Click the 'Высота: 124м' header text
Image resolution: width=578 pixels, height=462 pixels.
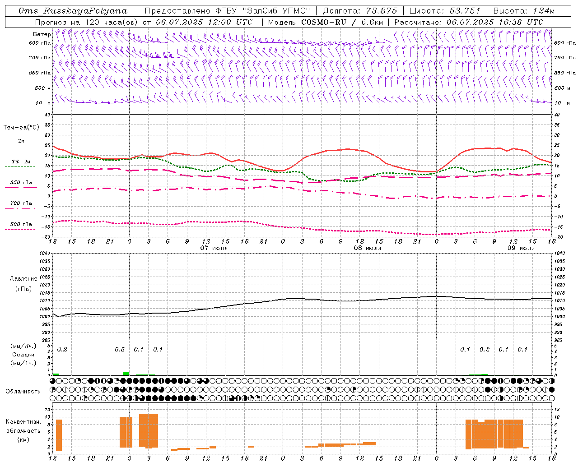click(523, 11)
